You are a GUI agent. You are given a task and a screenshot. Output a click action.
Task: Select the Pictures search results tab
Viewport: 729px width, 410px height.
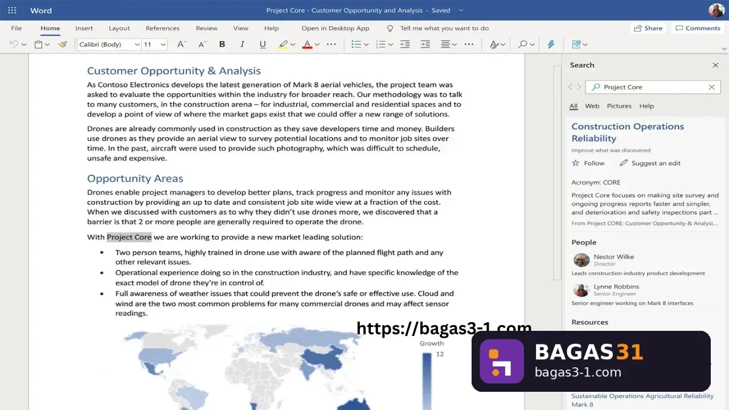[619, 106]
